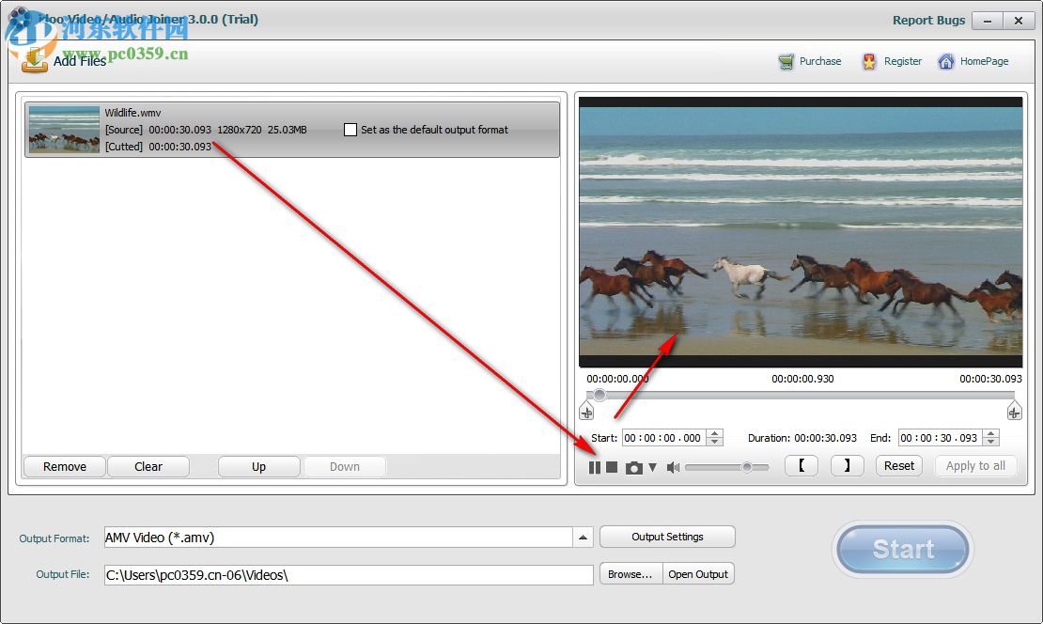Start joining with the Start button
This screenshot has width=1043, height=624.
(903, 550)
